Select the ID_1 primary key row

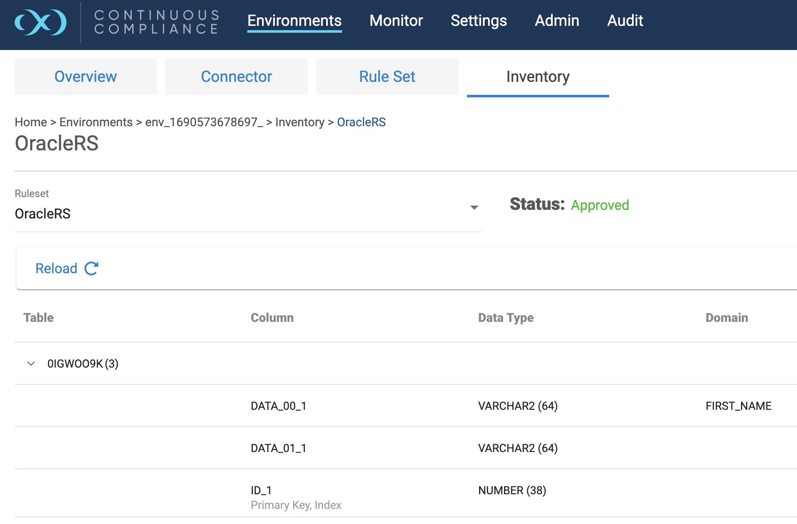click(x=261, y=490)
